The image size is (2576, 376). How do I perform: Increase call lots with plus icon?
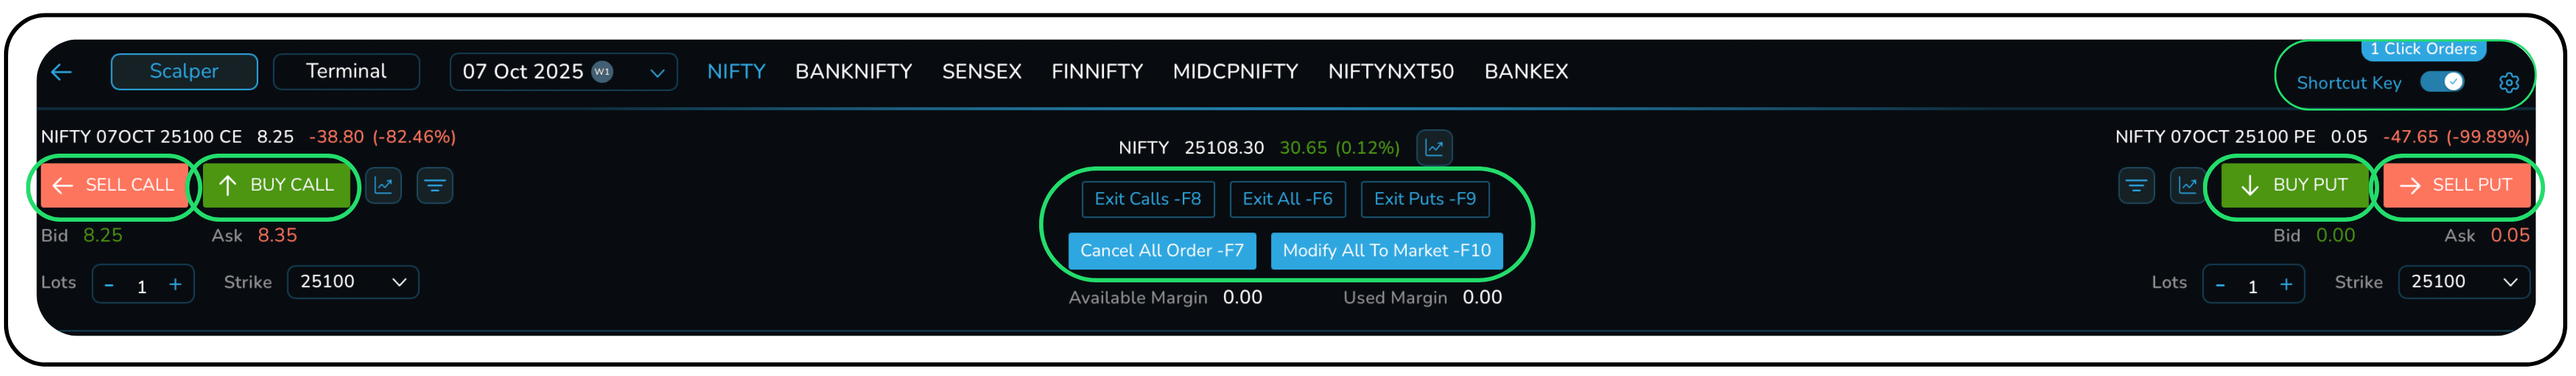pos(175,285)
